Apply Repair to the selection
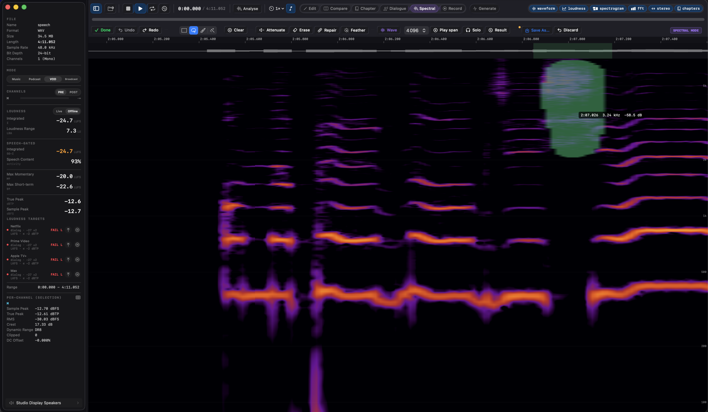Viewport: 708px width, 412px height. point(327,30)
